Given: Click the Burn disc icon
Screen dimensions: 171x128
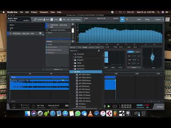Looking at the screenshot, I should coord(45,20).
